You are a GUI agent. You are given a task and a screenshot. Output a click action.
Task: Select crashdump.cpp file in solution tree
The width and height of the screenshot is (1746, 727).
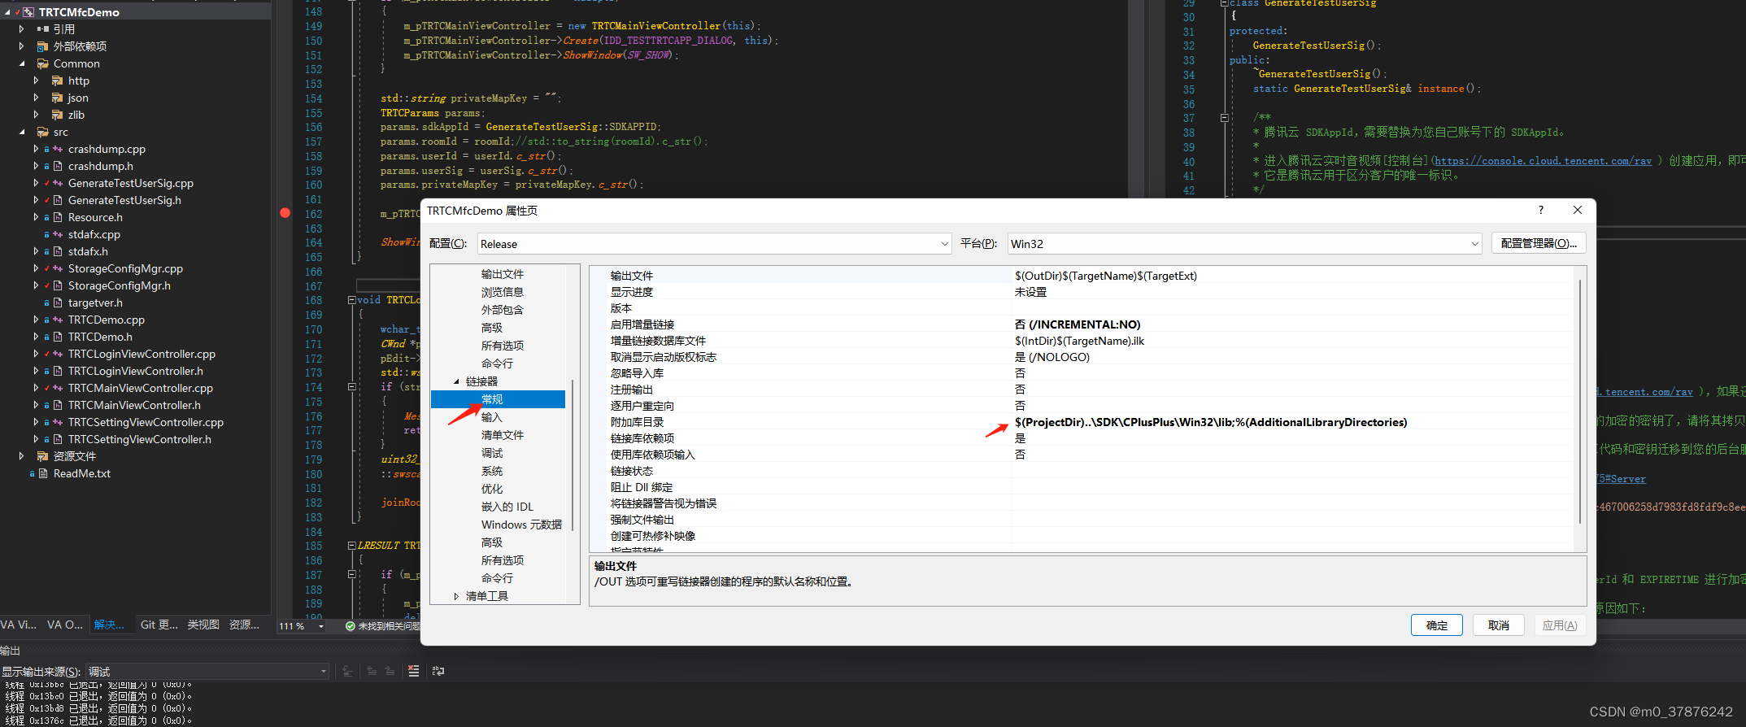[x=107, y=149]
